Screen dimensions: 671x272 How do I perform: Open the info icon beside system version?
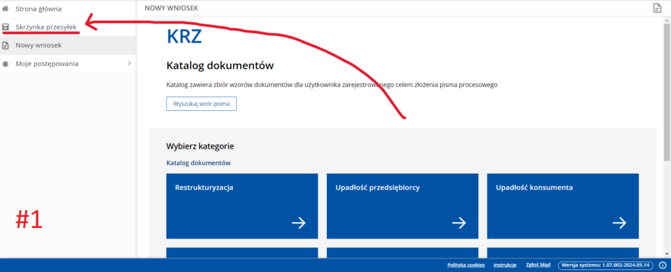click(662, 265)
